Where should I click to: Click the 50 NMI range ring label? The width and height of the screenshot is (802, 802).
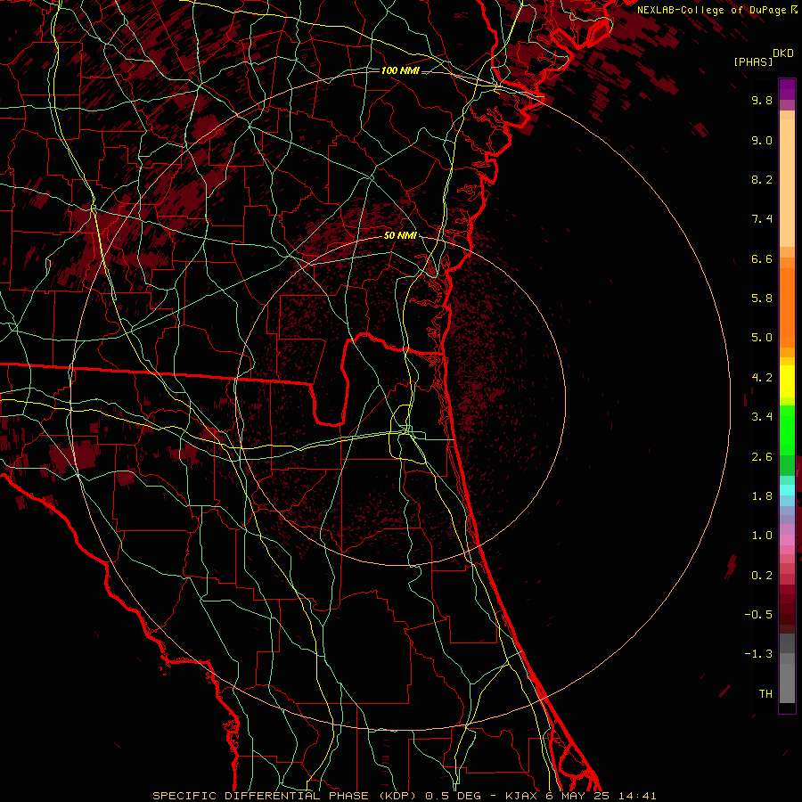click(x=400, y=236)
